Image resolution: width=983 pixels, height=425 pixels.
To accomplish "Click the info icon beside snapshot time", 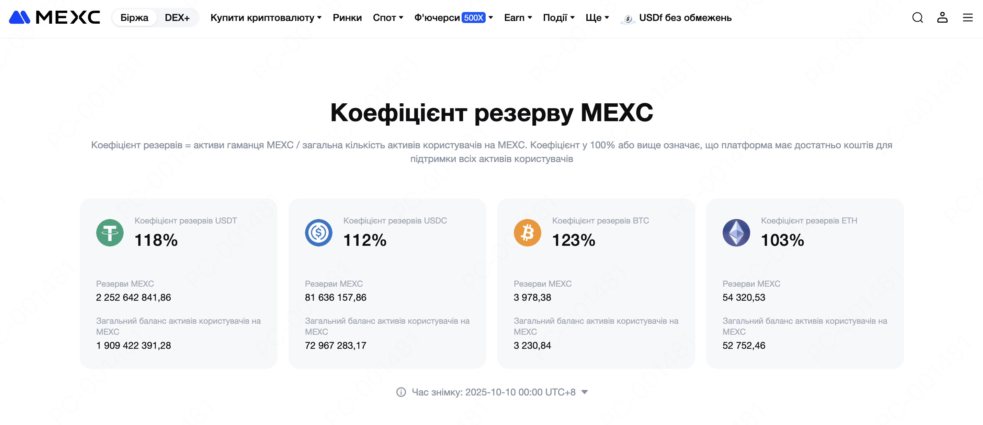I will pyautogui.click(x=401, y=392).
